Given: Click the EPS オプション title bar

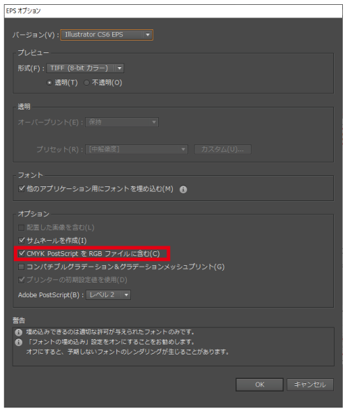Looking at the screenshot, I should tap(174, 11).
